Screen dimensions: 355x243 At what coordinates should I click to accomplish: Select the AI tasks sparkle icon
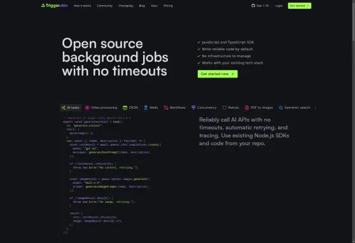[64, 108]
